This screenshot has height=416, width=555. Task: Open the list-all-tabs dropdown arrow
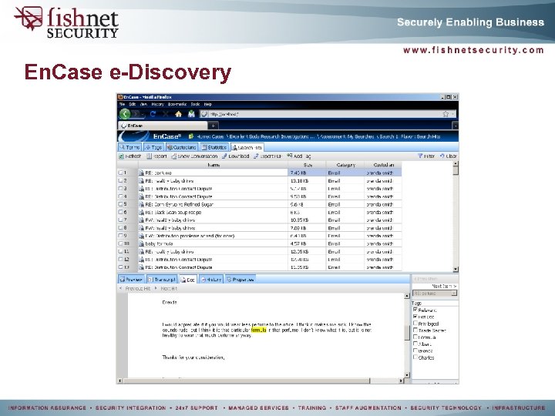coord(456,126)
